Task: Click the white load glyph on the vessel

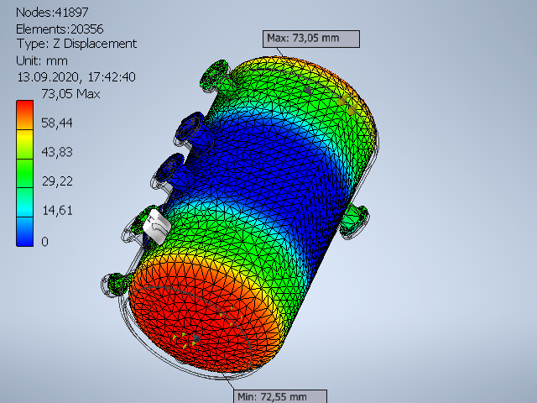Action: pos(157,227)
